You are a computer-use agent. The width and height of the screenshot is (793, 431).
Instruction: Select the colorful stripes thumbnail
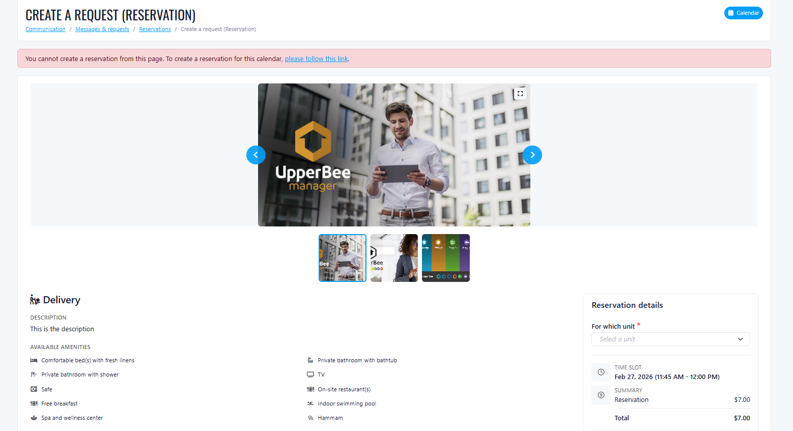point(446,258)
